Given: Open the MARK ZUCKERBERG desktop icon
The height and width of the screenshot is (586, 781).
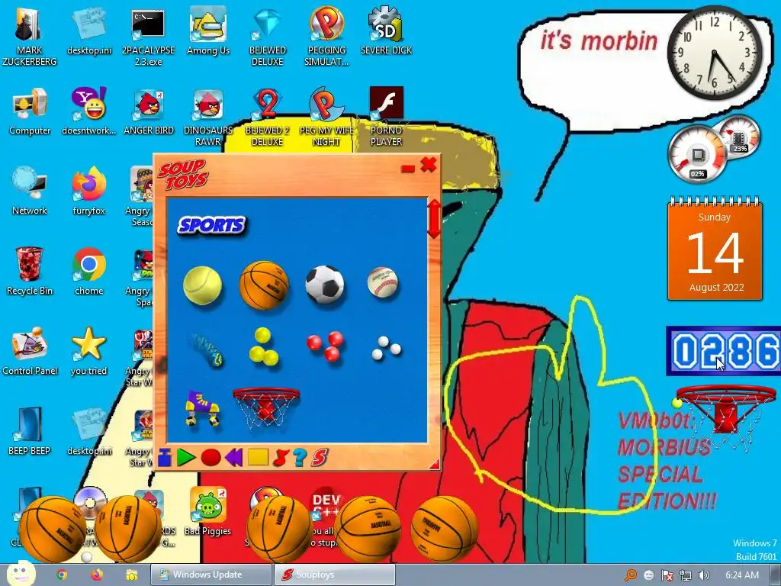Looking at the screenshot, I should (29, 36).
